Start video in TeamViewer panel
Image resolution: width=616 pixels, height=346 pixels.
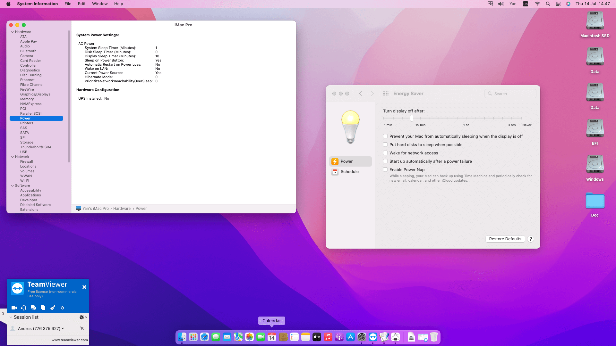[x=14, y=308]
